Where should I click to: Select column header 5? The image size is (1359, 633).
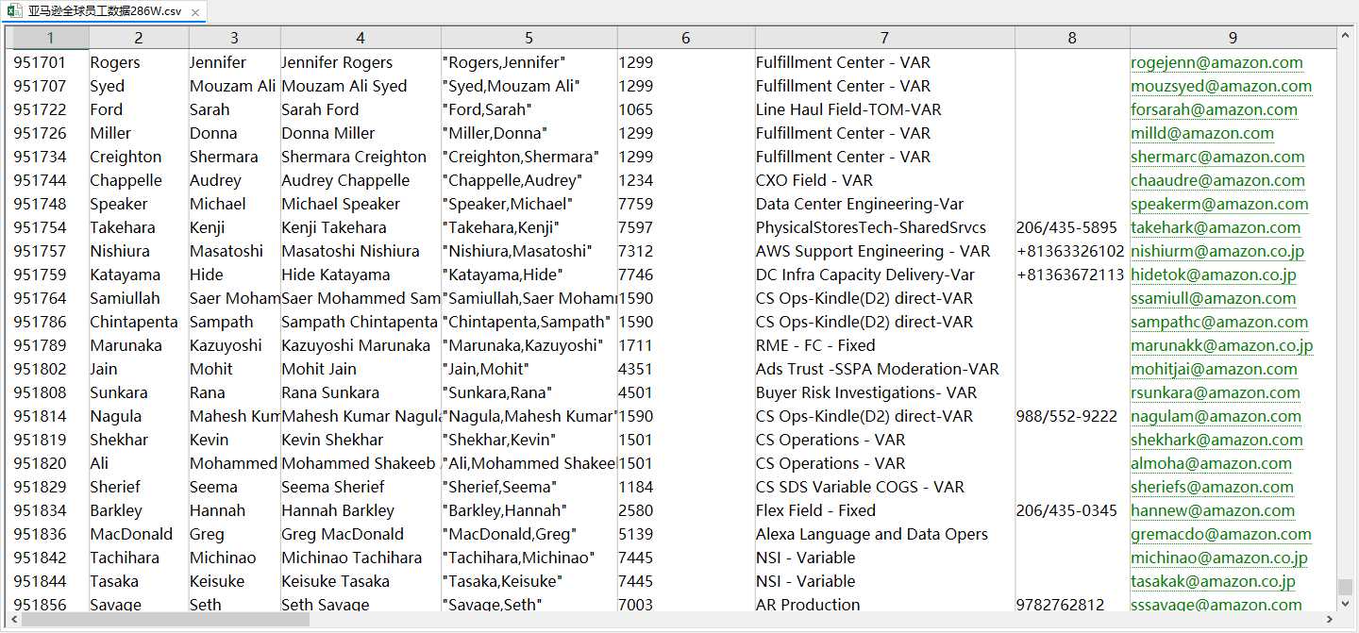point(528,38)
